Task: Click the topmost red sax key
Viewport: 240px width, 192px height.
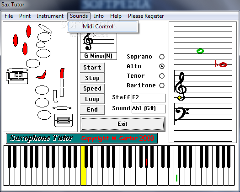Action: tap(29, 31)
